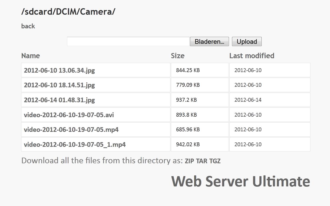
Task: Open video-2012-06-10-19-07-05.avi file
Action: 69,115
